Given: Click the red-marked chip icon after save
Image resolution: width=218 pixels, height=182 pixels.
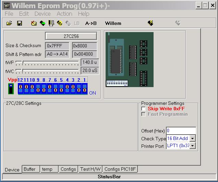Looking at the screenshot, I should click(x=34, y=23).
